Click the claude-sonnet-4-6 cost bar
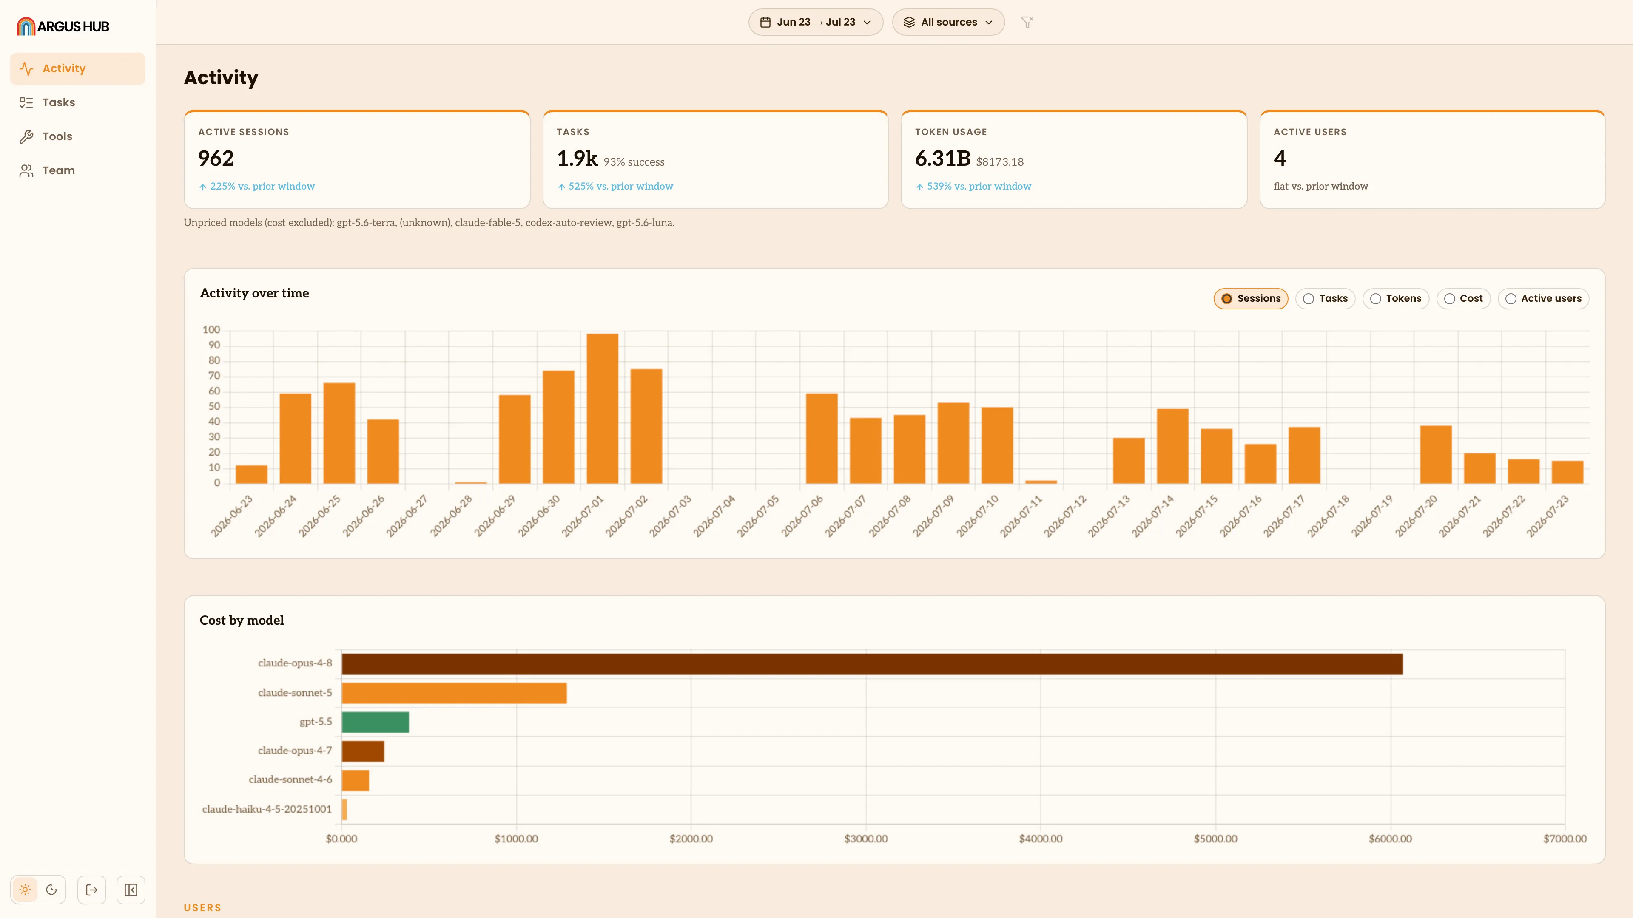Image resolution: width=1633 pixels, height=918 pixels. click(x=355, y=781)
